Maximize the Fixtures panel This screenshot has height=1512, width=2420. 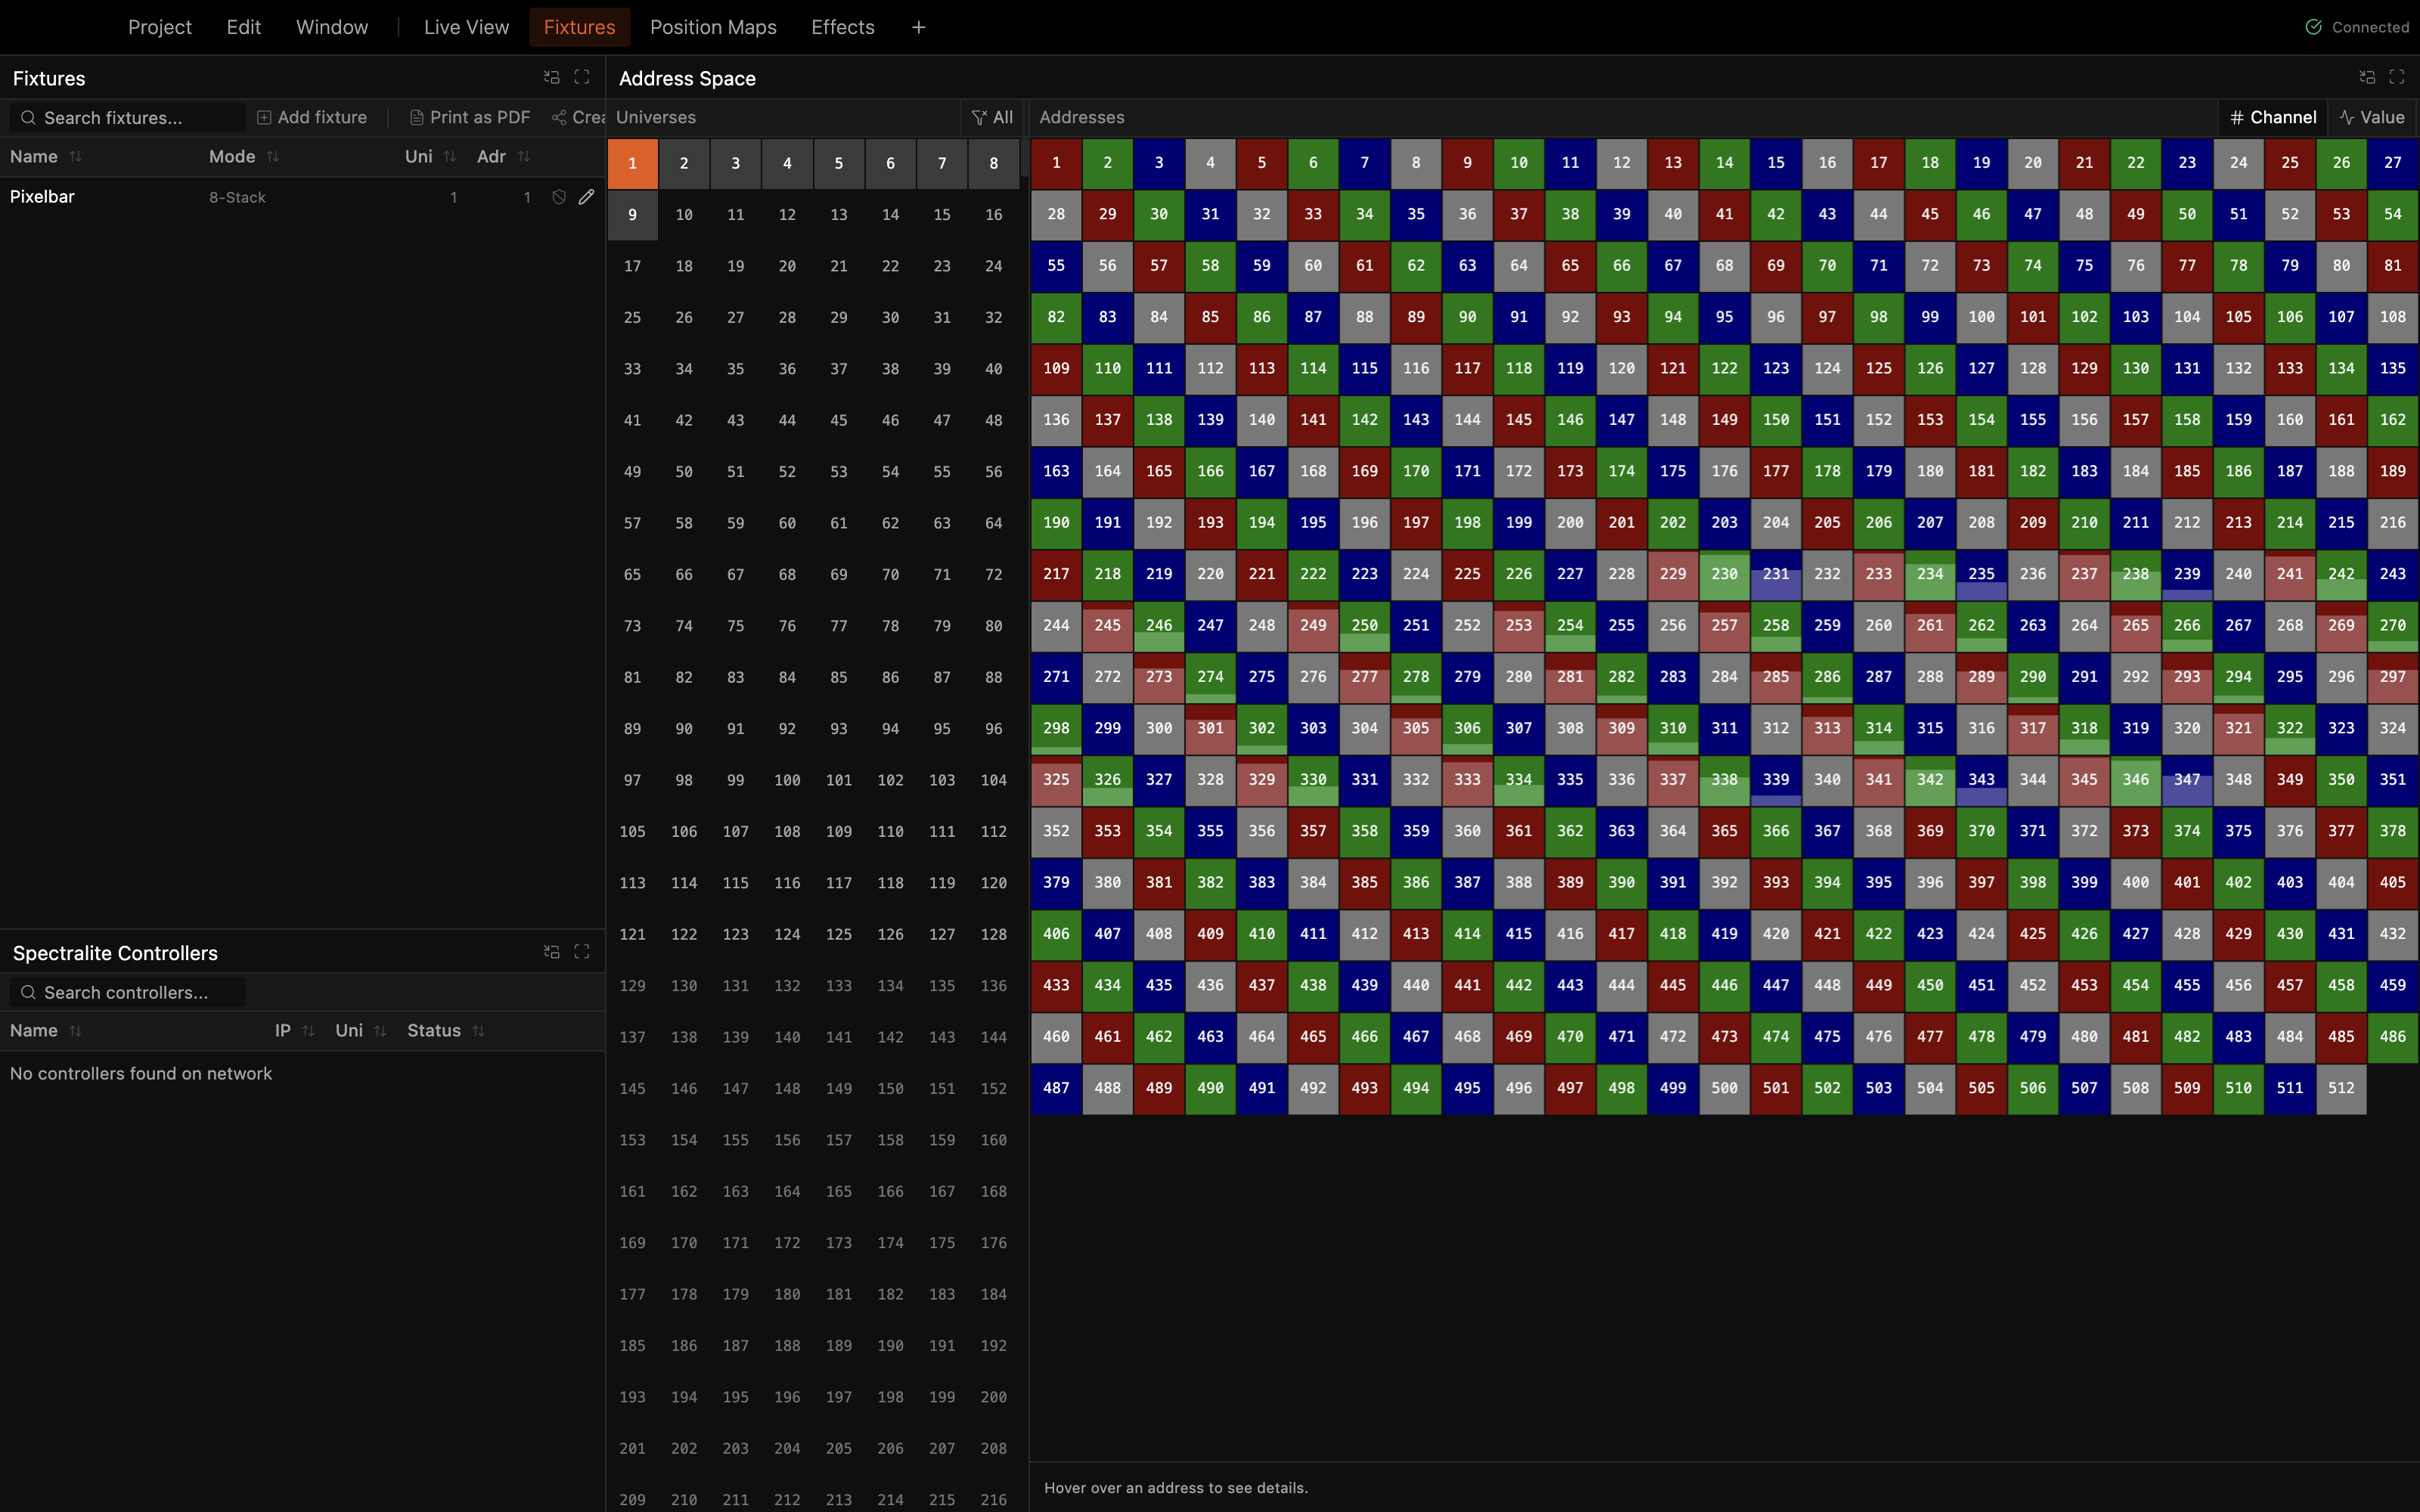(582, 77)
